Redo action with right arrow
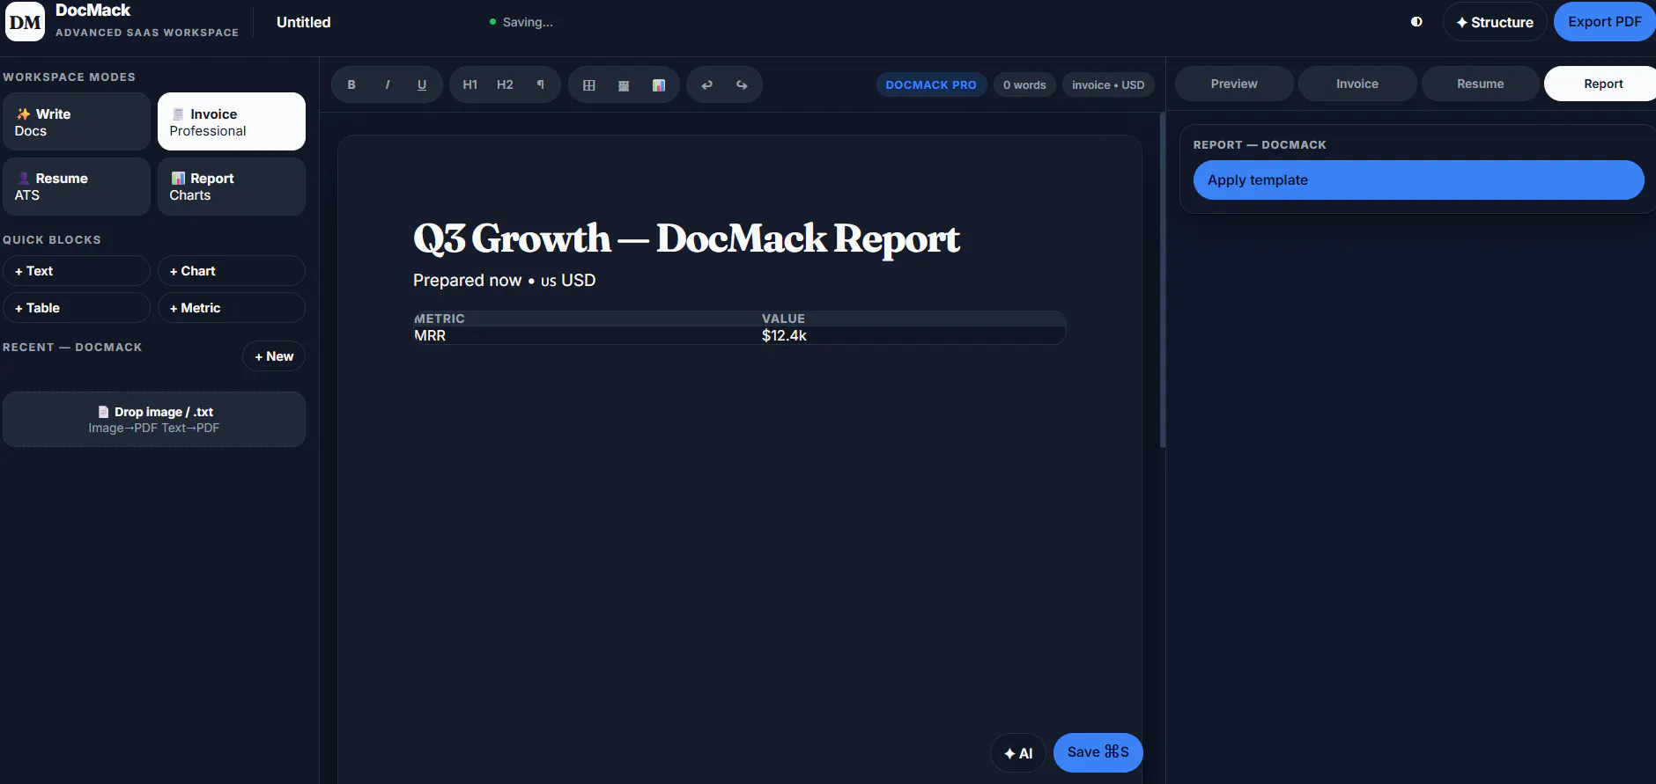This screenshot has width=1656, height=784. click(x=742, y=85)
